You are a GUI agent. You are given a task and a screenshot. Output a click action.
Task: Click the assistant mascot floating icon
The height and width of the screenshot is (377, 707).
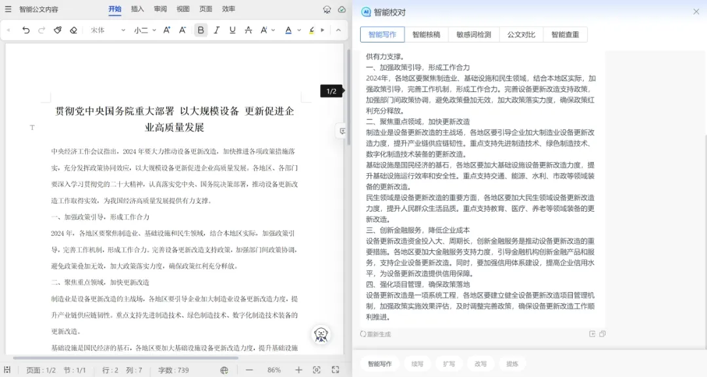(321, 335)
